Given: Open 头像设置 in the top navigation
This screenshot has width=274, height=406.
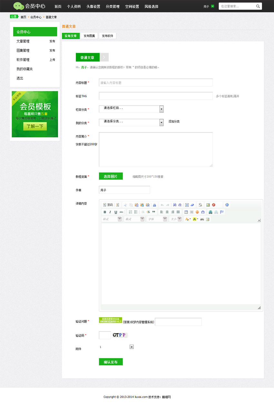Looking at the screenshot, I should pyautogui.click(x=93, y=6).
